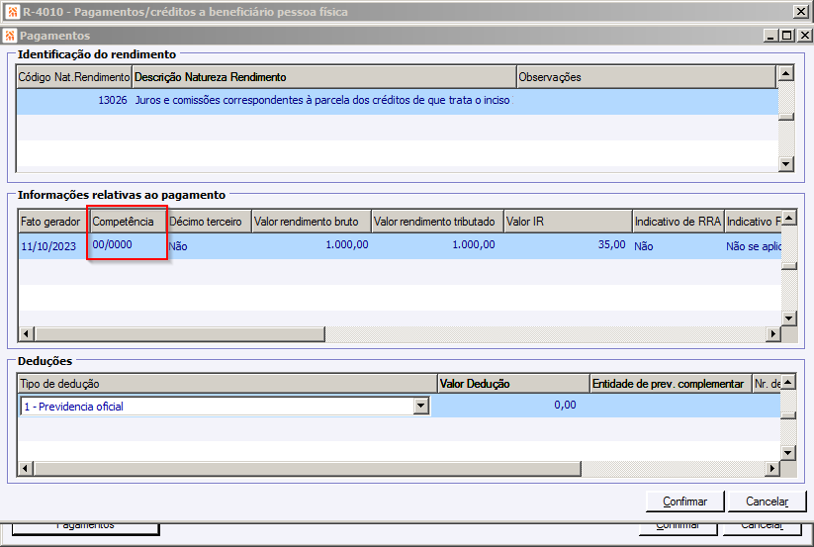Maximize the Pagamentos window
The image size is (814, 547).
tap(787, 36)
